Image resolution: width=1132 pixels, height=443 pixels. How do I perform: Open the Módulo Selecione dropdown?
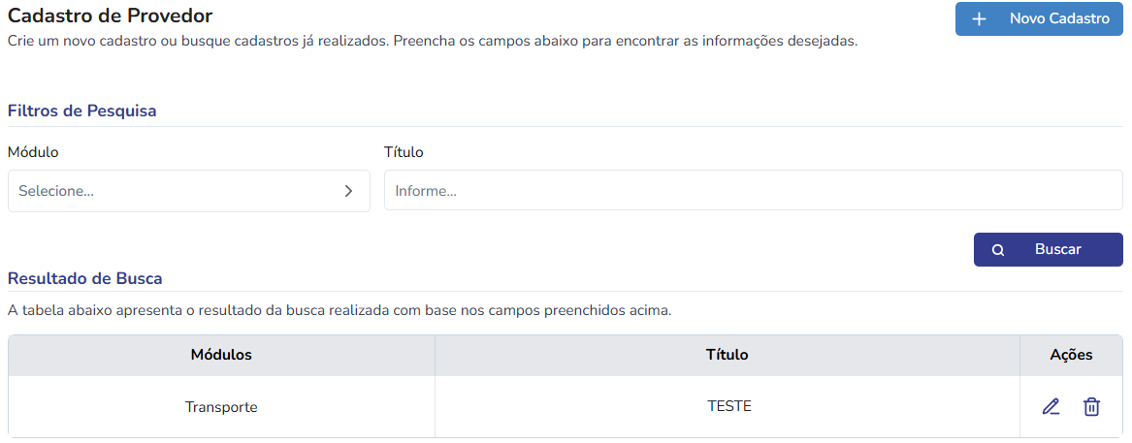coord(189,191)
